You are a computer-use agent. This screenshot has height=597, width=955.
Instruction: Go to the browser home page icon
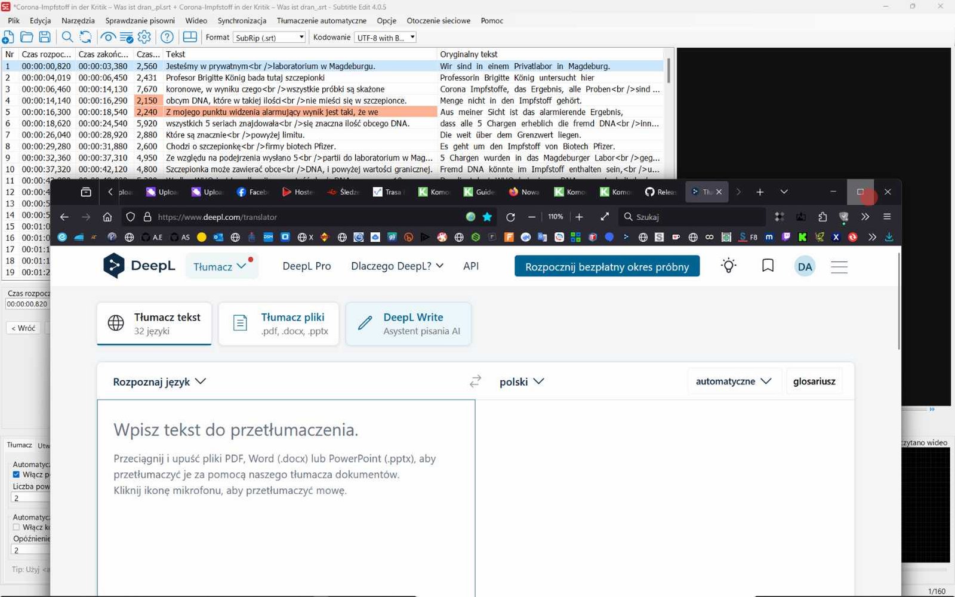coord(107,217)
